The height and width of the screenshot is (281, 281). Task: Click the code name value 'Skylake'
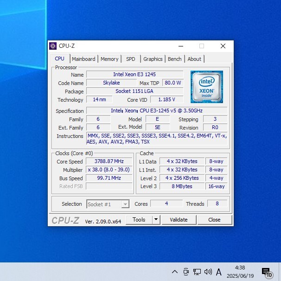point(111,83)
